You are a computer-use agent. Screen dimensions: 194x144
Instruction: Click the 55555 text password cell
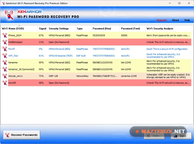(124, 36)
